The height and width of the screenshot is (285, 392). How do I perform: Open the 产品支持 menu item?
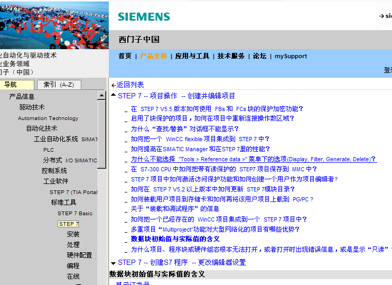click(x=153, y=56)
